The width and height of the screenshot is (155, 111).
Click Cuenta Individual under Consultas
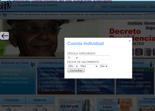pos(12,106)
